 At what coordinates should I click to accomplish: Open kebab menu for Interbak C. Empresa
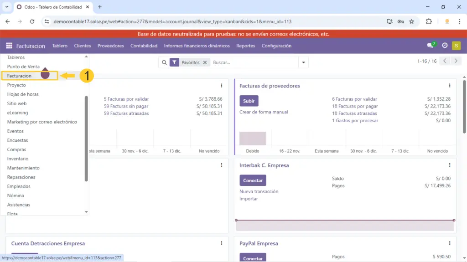pos(450,165)
